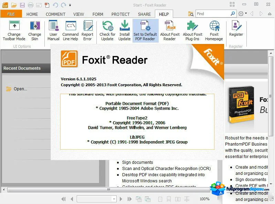Select the HELP tab
The image size is (275, 204).
pyautogui.click(x=164, y=14)
